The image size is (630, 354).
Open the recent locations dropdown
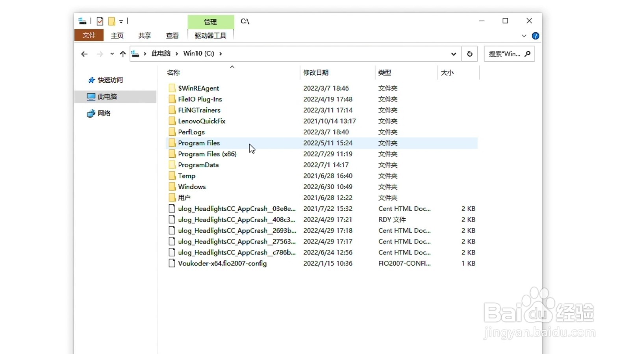coord(112,54)
